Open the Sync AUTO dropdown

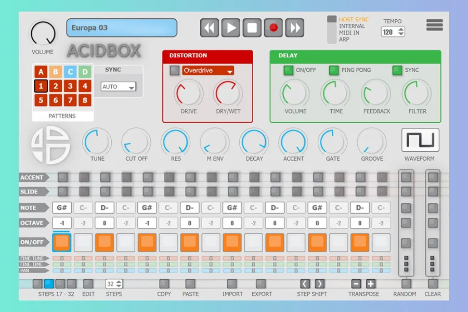pyautogui.click(x=119, y=87)
